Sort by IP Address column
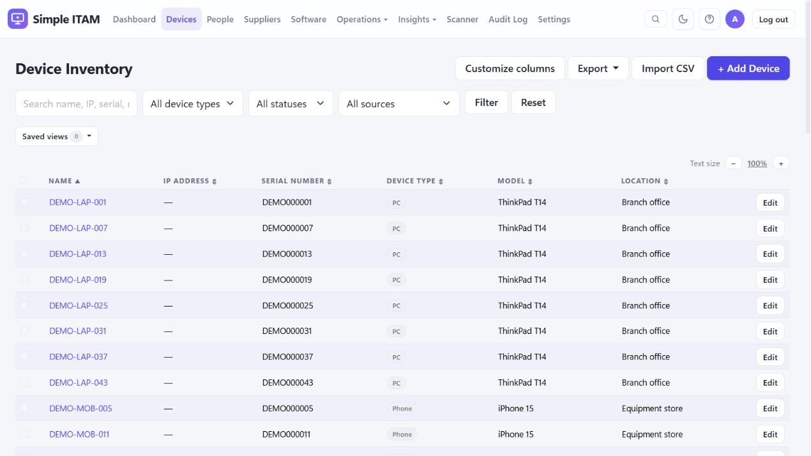The width and height of the screenshot is (811, 456). click(x=190, y=181)
